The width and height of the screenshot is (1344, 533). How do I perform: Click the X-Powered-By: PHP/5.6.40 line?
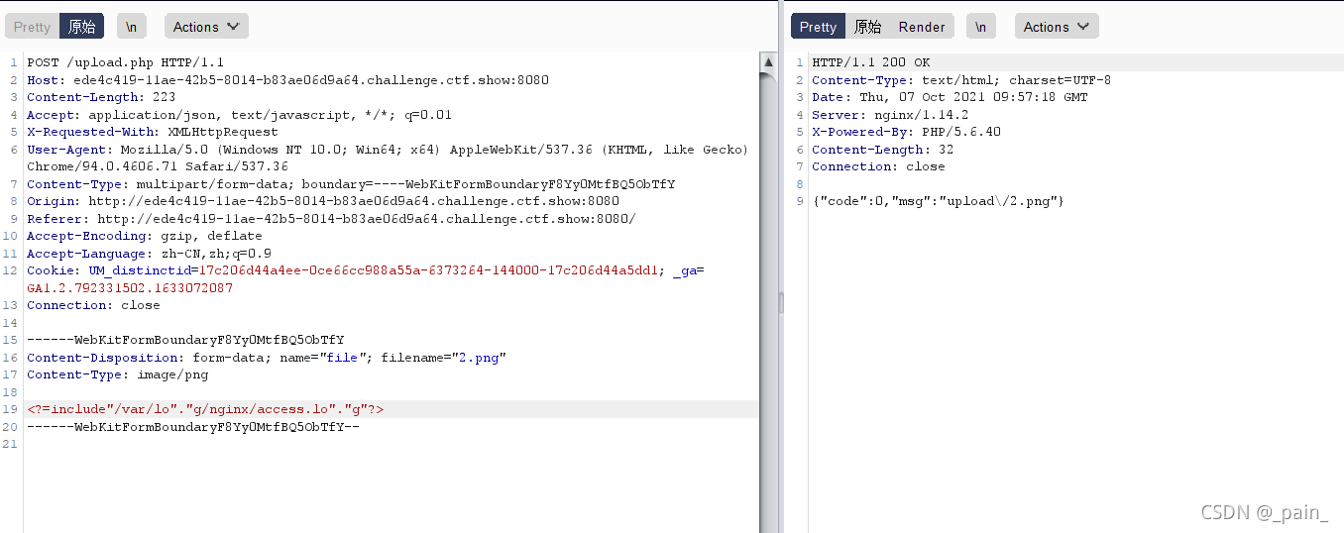(x=906, y=132)
